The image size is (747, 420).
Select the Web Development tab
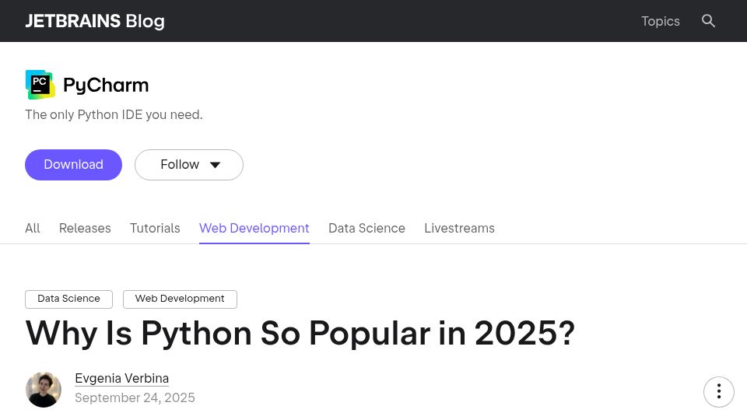[x=254, y=228]
